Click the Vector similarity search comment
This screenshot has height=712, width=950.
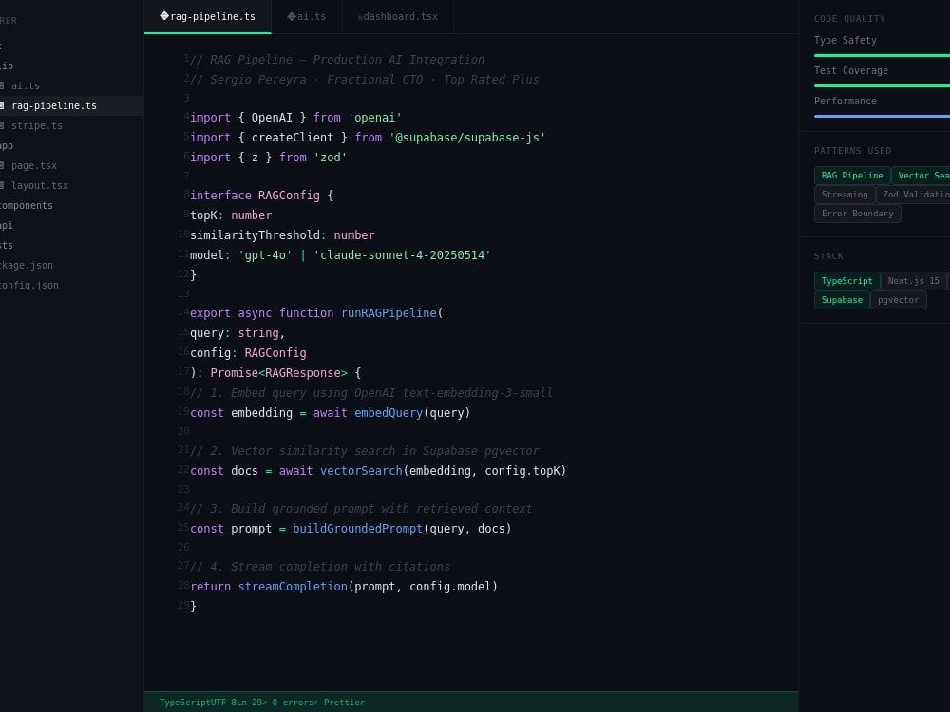pyautogui.click(x=365, y=451)
